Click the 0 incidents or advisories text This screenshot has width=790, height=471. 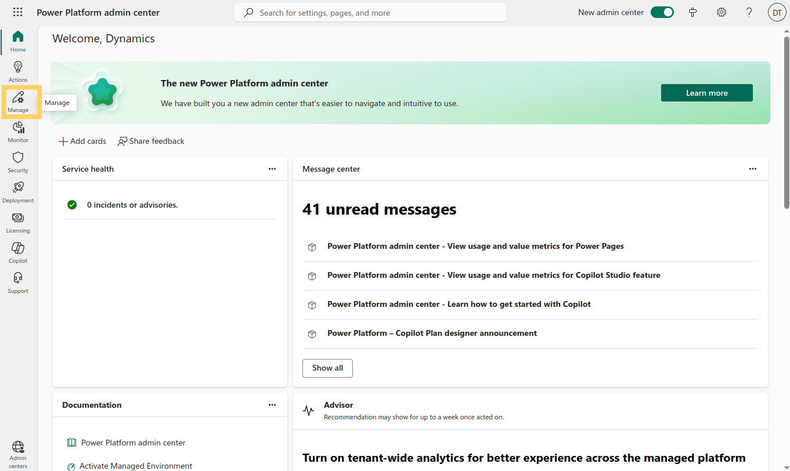pos(132,205)
